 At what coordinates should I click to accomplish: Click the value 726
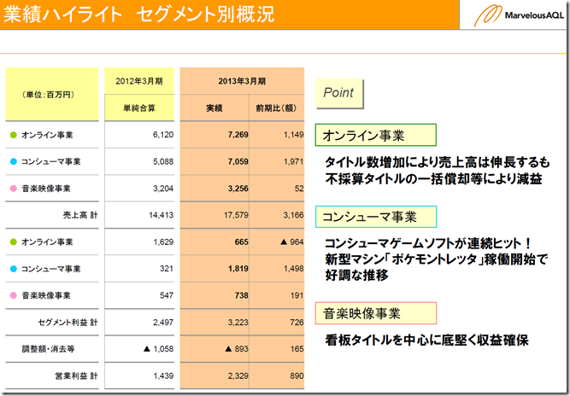pyautogui.click(x=297, y=323)
